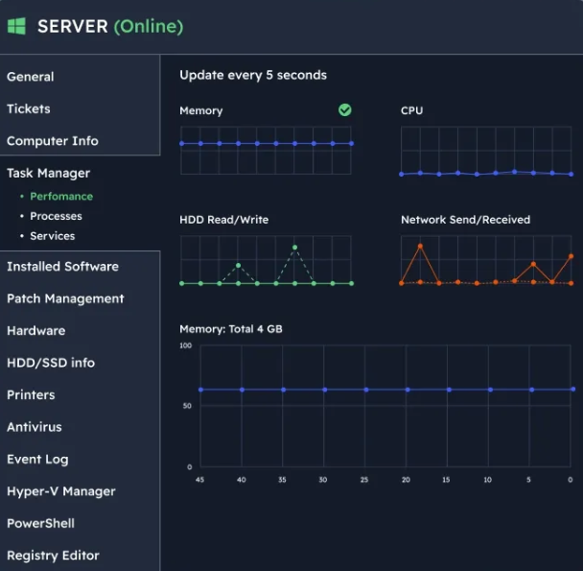Open the Registry Editor
This screenshot has width=583, height=571.
point(53,556)
